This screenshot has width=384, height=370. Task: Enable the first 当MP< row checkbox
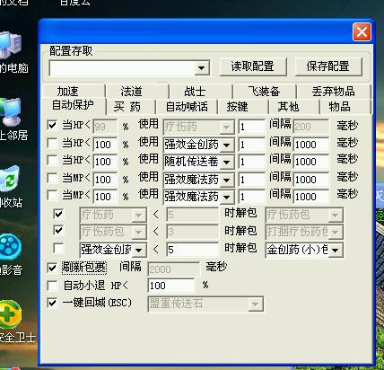click(52, 178)
